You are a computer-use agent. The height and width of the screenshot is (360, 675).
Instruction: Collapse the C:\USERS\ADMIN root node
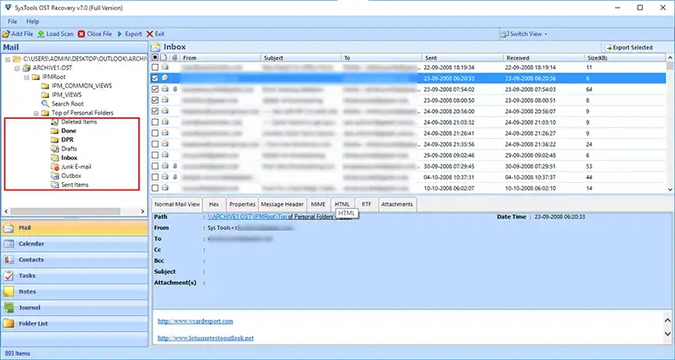(8, 59)
